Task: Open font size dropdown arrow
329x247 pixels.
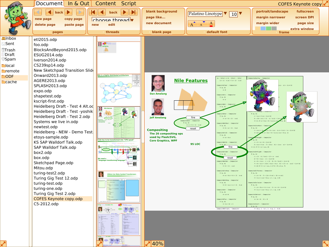Action: [241, 14]
